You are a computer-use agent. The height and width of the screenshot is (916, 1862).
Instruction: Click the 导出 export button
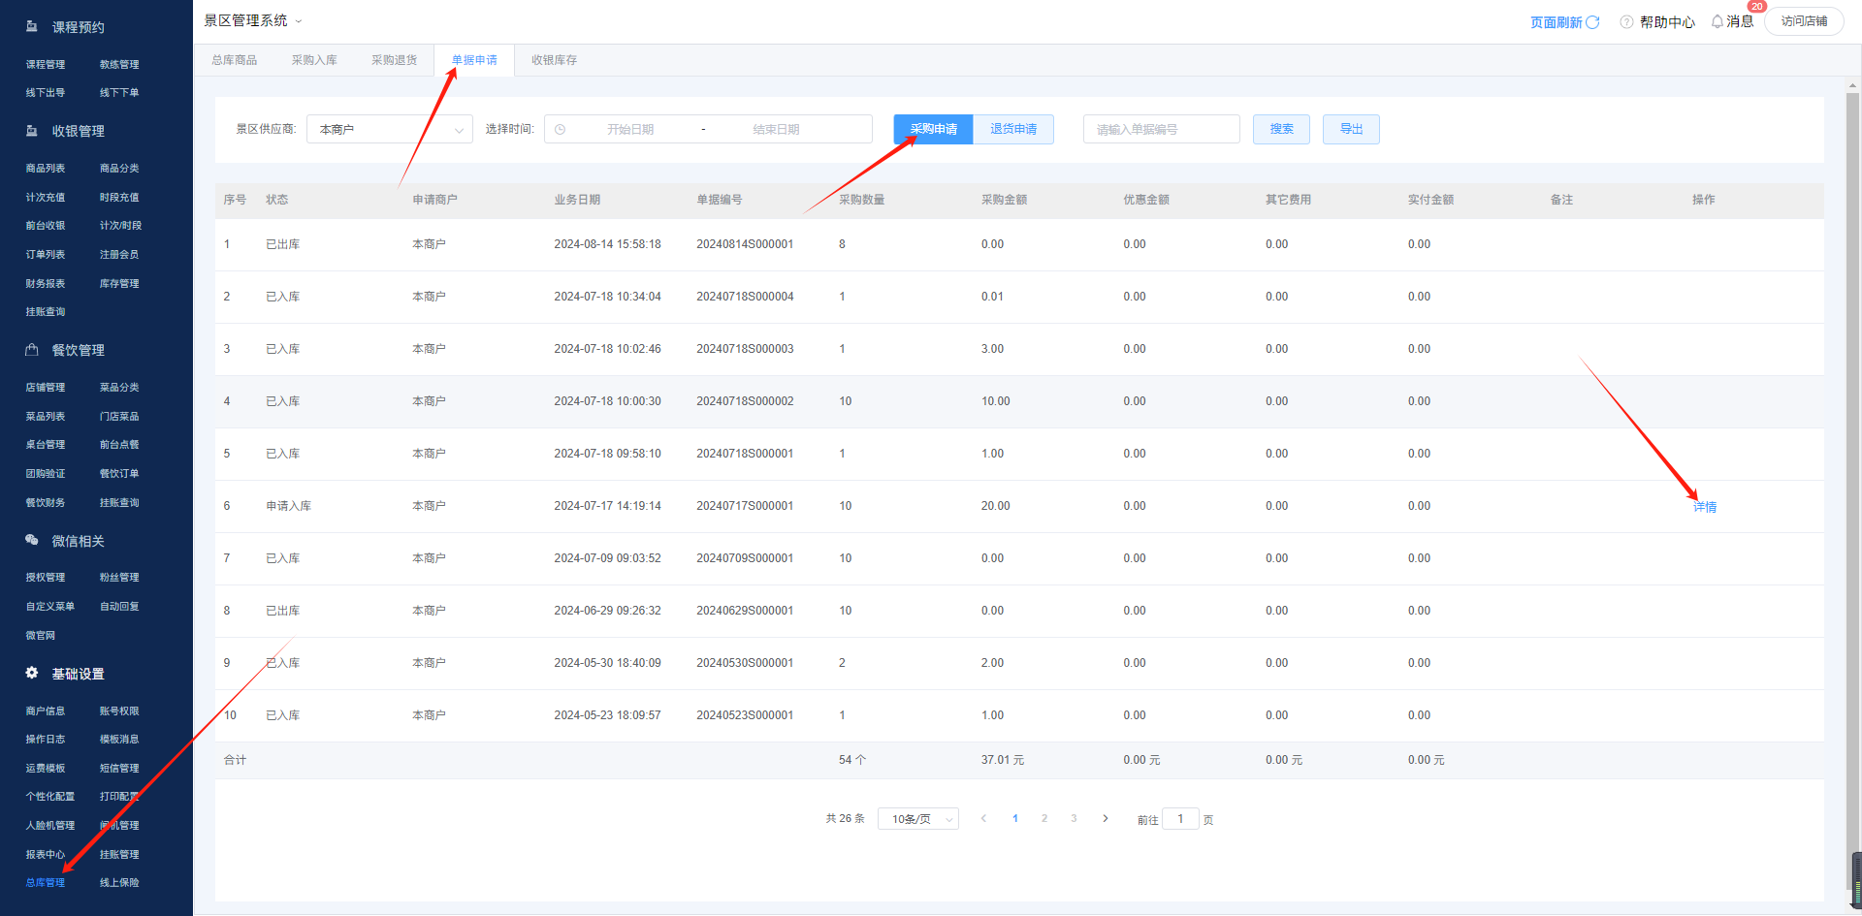1351,129
